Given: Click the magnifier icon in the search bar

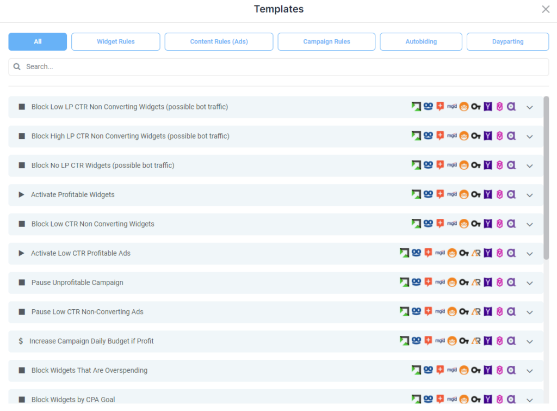Looking at the screenshot, I should tap(16, 66).
